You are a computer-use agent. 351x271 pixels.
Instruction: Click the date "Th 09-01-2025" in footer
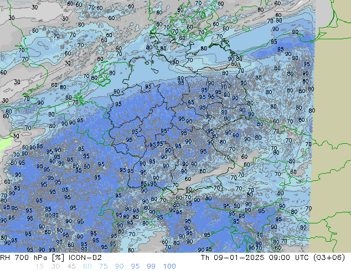tap(233, 258)
